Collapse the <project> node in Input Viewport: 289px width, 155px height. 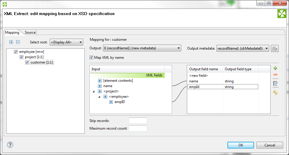point(94,91)
